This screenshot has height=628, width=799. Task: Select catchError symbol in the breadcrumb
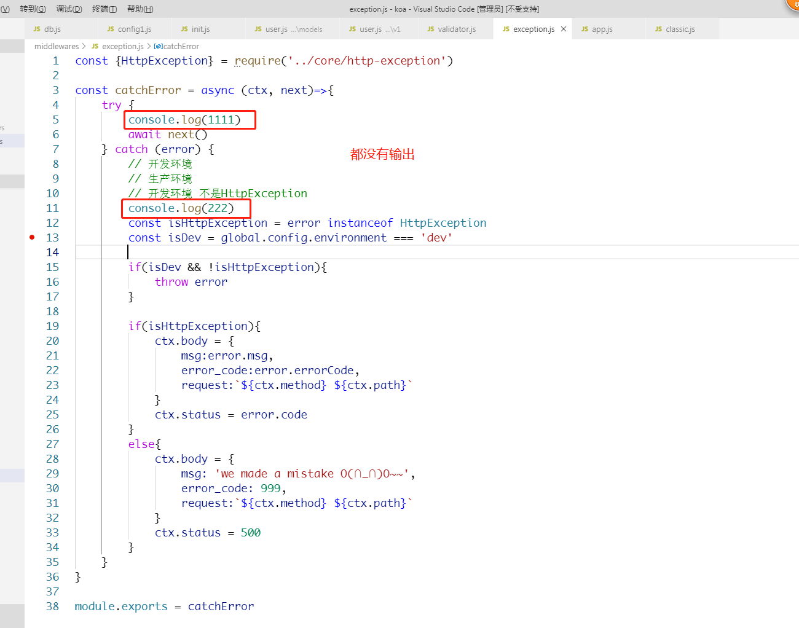click(181, 46)
